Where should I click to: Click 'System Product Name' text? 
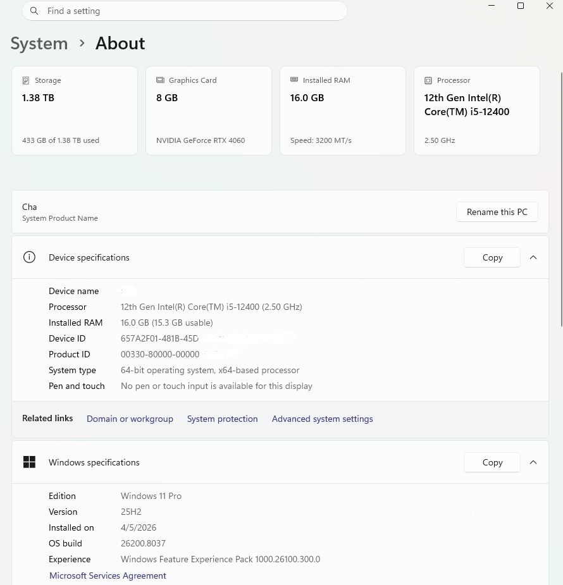coord(59,218)
